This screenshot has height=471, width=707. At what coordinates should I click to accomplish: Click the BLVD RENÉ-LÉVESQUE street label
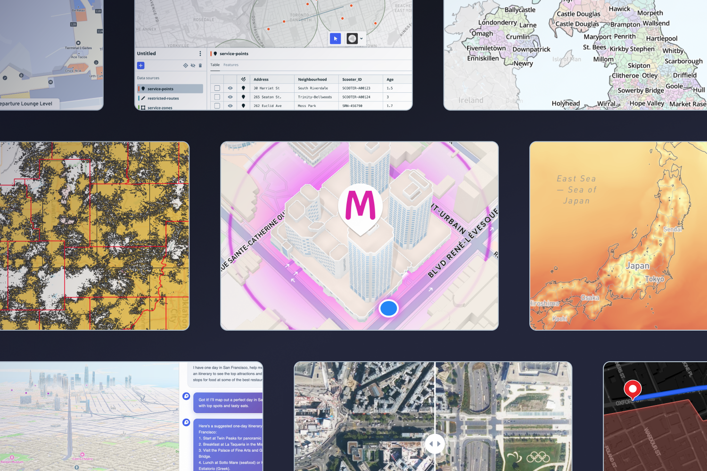pyautogui.click(x=463, y=243)
